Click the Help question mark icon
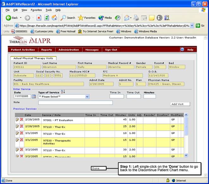 click(x=182, y=50)
